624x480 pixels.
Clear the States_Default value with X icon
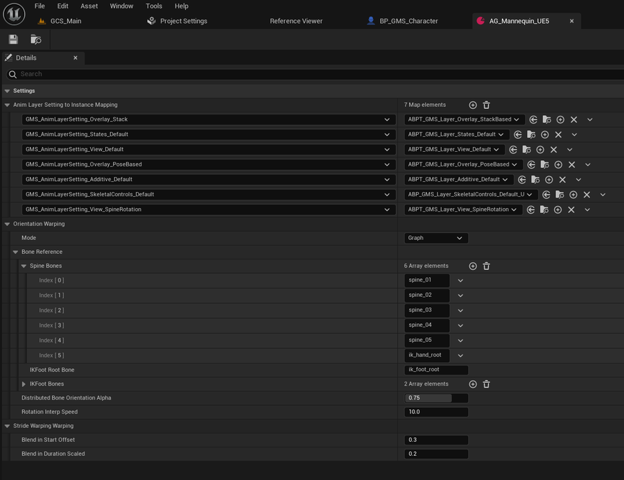(558, 135)
